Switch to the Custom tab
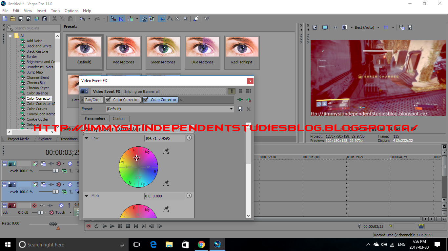448x251 pixels. 119,119
